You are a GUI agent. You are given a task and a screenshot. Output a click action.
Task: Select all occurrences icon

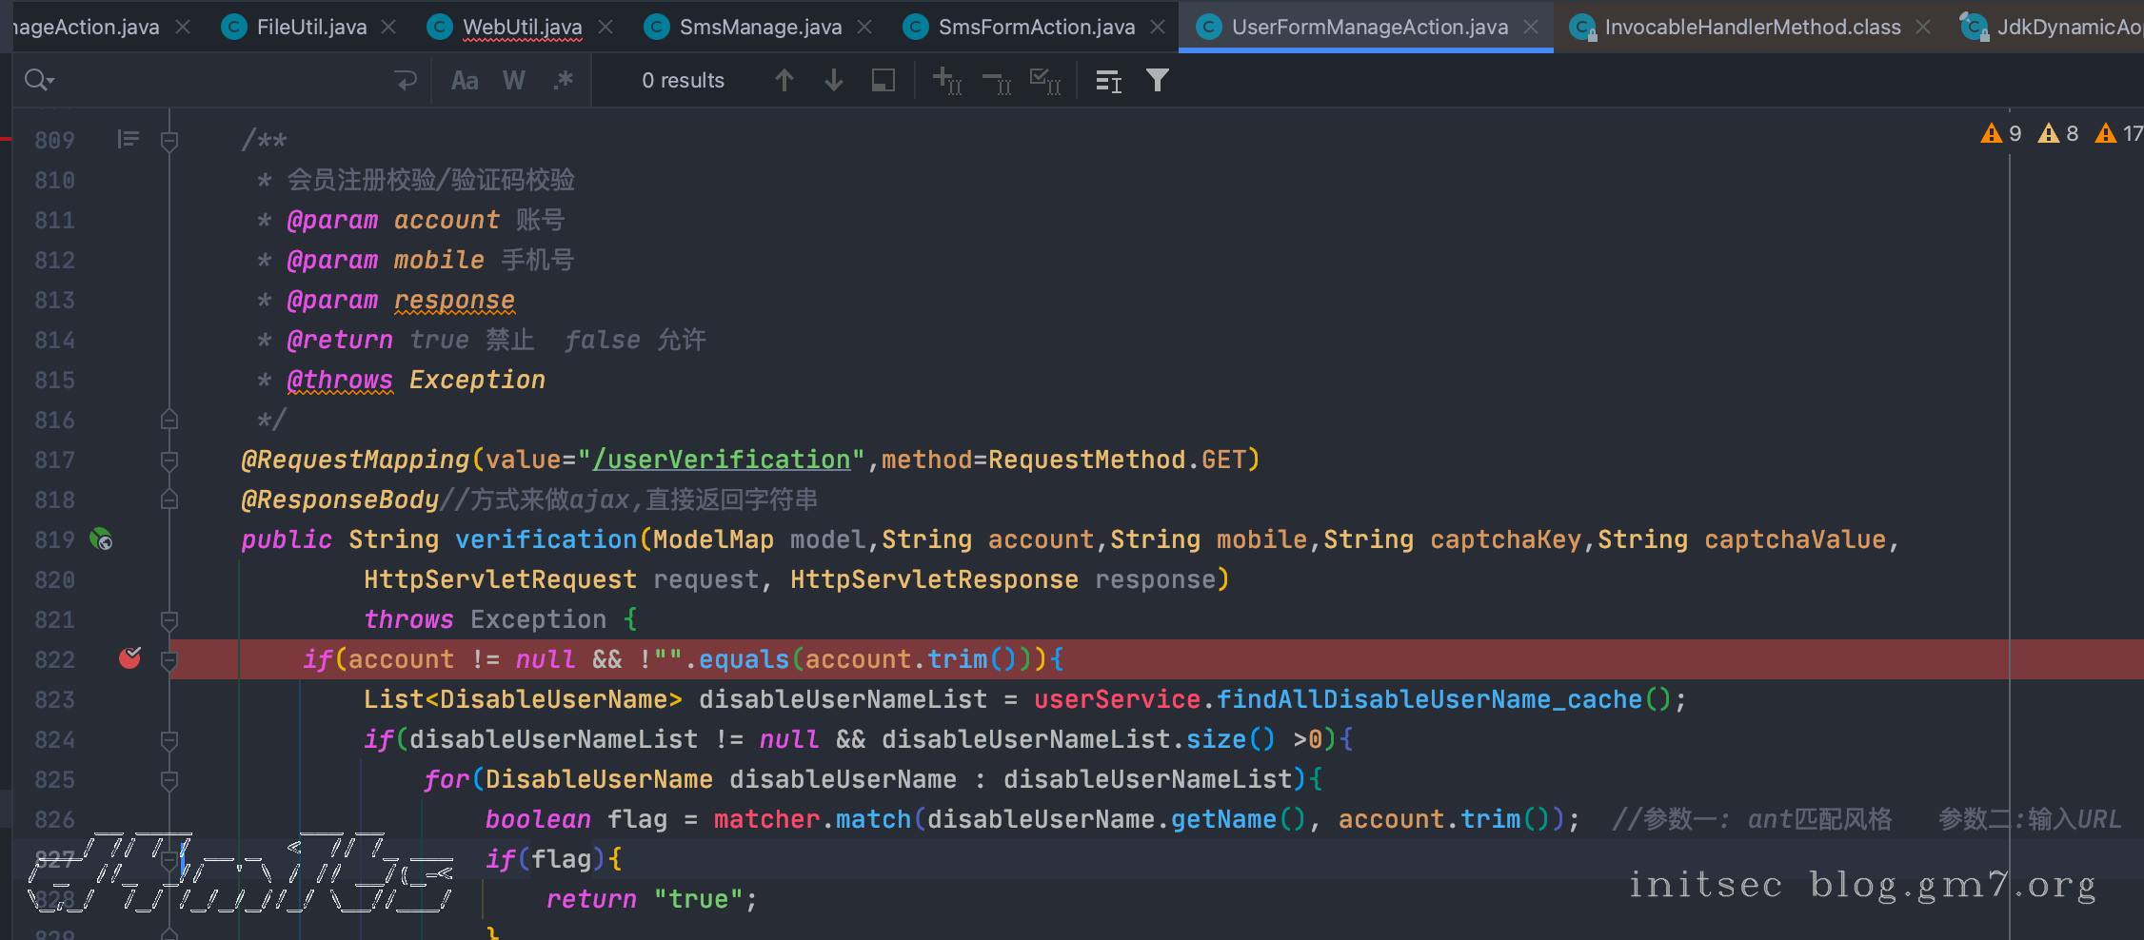(1045, 81)
